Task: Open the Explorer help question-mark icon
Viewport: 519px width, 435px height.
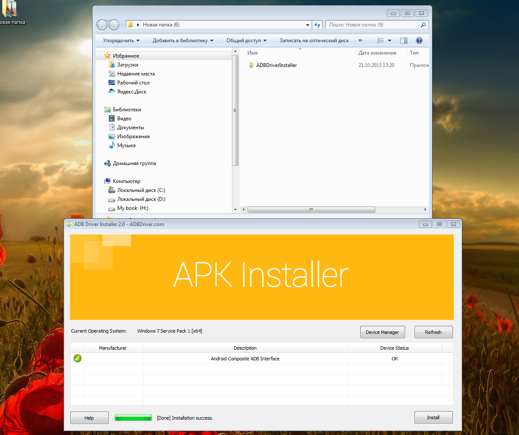Action: pyautogui.click(x=419, y=41)
